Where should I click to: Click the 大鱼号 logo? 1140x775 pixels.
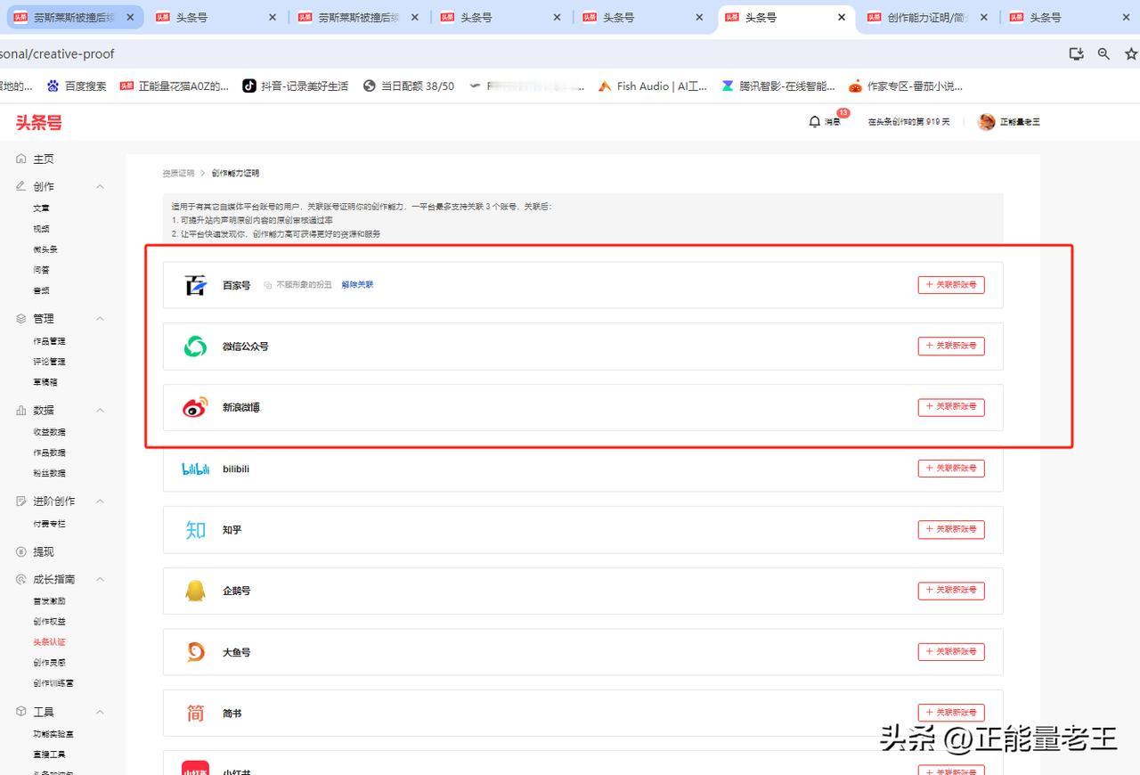(x=195, y=652)
